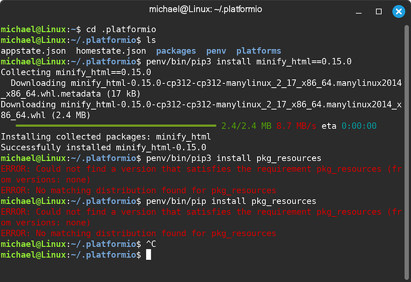Click the blinking cursor at final prompt
The image size is (411, 282).
(149, 255)
